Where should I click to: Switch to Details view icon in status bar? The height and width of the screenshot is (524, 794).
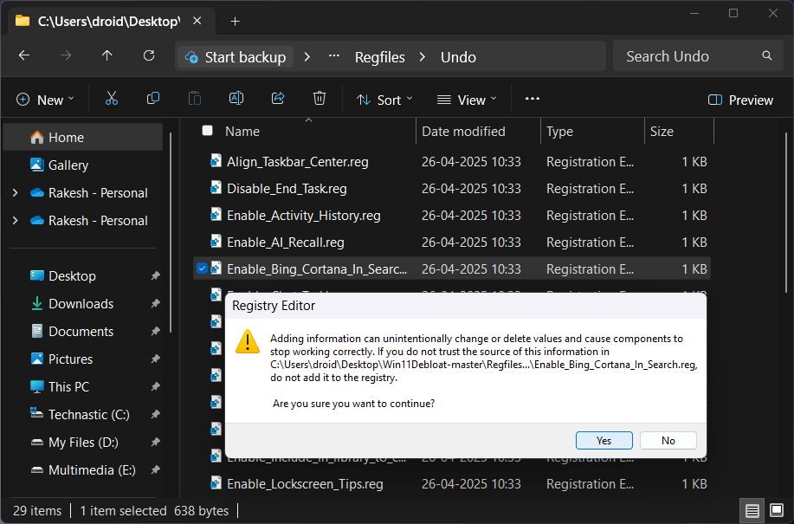pyautogui.click(x=752, y=510)
